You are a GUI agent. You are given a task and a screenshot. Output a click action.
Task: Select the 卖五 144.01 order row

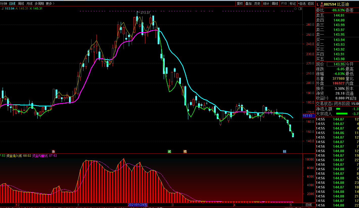[x=337, y=15]
